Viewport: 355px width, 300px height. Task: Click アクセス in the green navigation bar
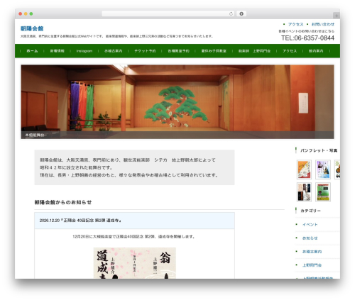290,51
